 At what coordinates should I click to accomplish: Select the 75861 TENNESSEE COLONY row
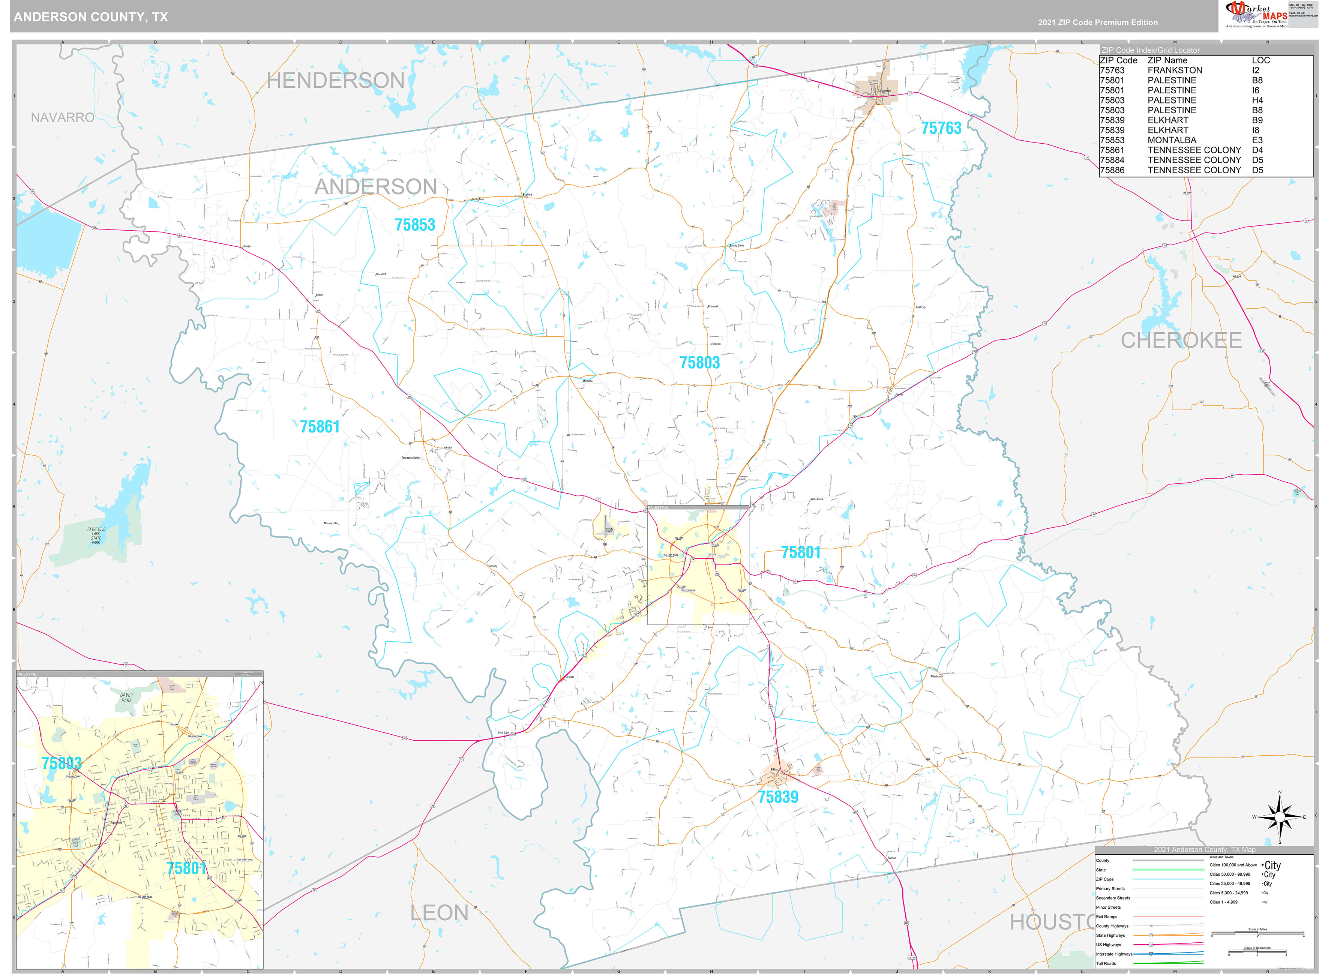1206,150
